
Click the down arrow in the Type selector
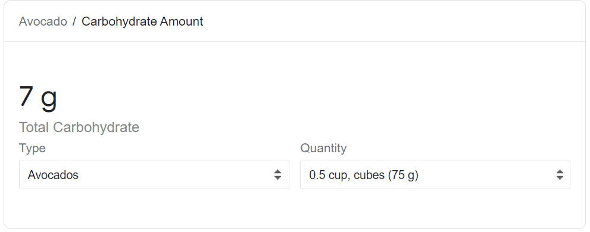click(x=277, y=178)
